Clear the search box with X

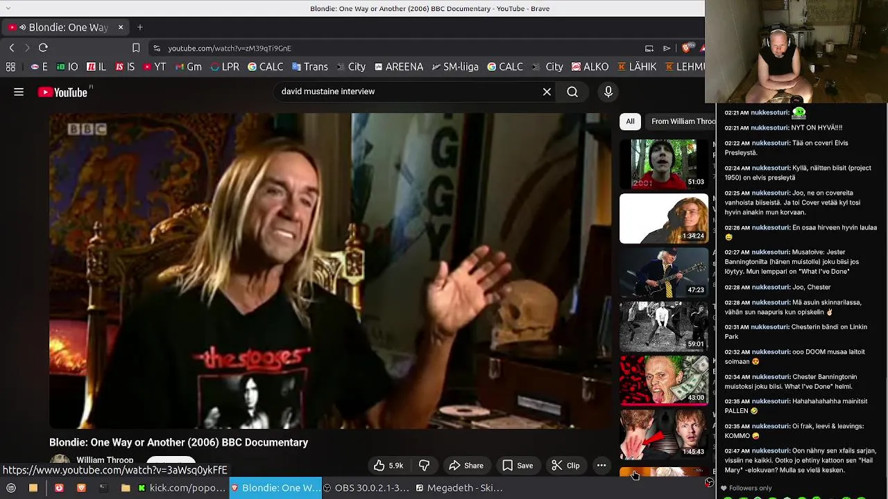click(x=547, y=91)
